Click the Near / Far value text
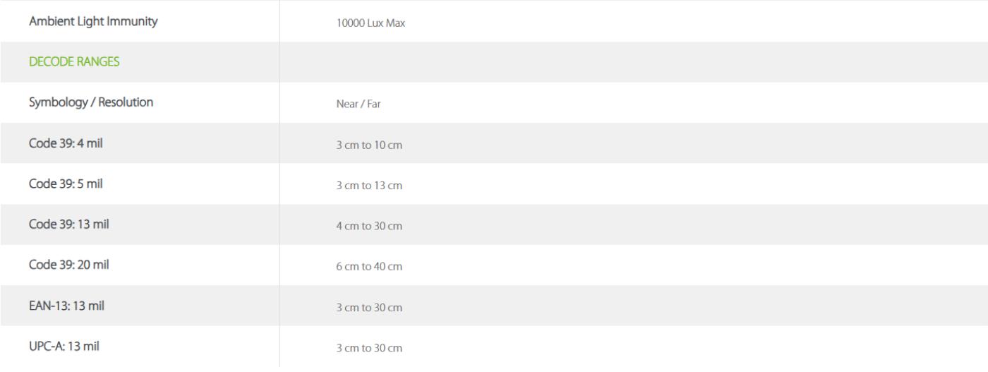The height and width of the screenshot is (372, 988). coord(360,104)
